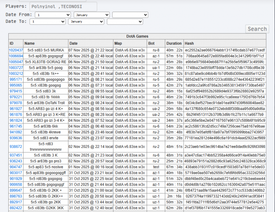The width and height of the screenshot is (275, 212).
Task: Click the Name column header
Action: 46,43
